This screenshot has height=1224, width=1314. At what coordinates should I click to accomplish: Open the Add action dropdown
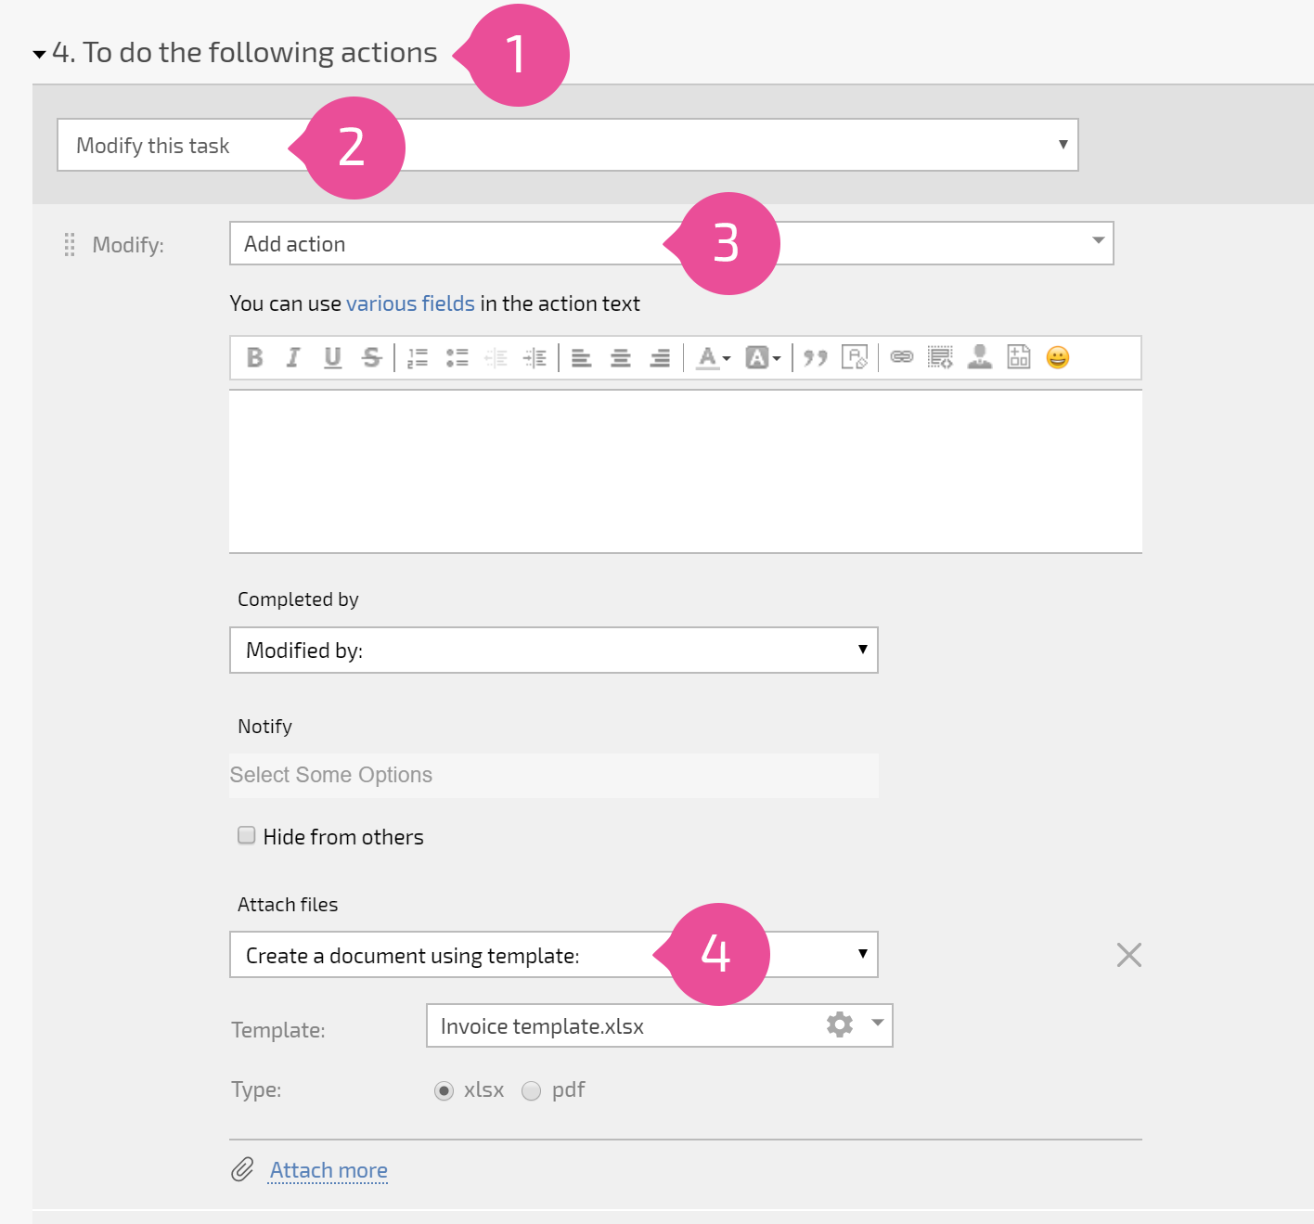(672, 243)
